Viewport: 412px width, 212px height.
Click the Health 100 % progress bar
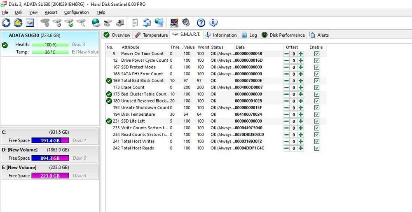click(x=50, y=44)
